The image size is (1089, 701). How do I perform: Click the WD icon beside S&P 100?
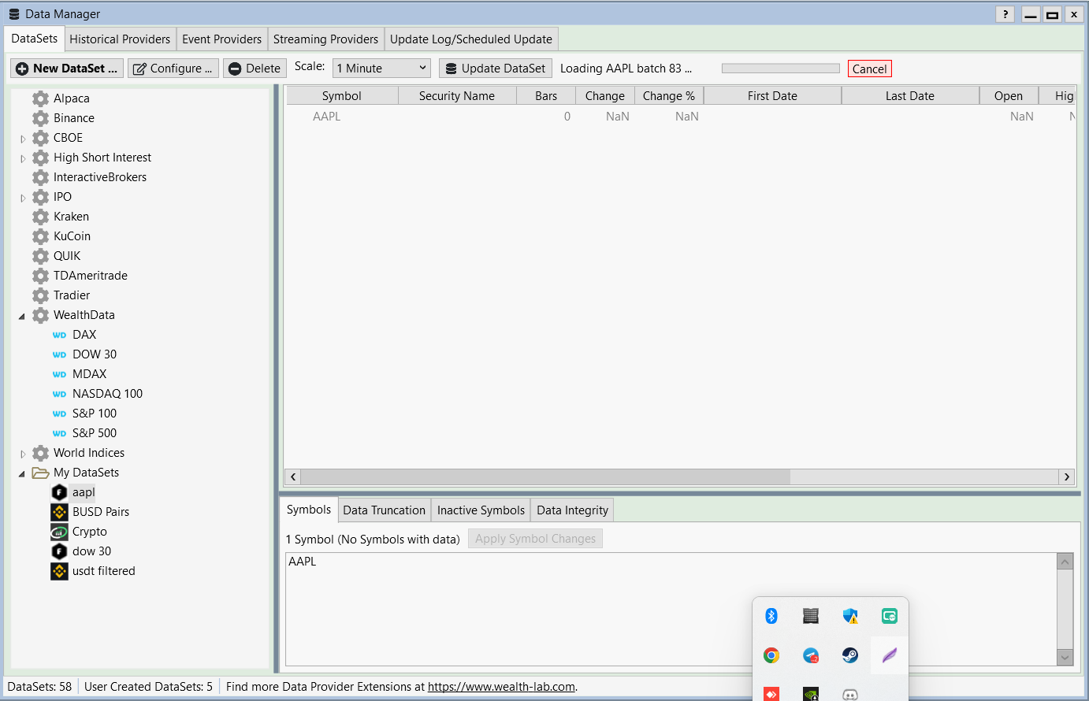59,414
